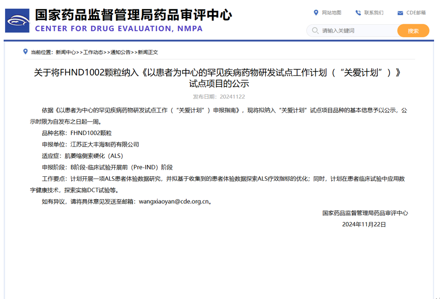The width and height of the screenshot is (440, 299).
Task: Click the 国家药品监督管理局药品审评中心 header title
Action: 133,15
